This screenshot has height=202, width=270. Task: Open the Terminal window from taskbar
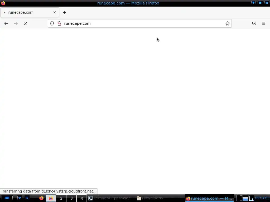[x=111, y=198]
